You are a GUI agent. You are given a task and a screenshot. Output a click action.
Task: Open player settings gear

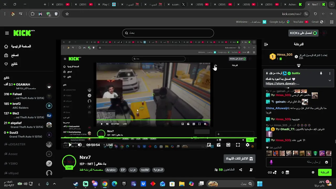[247, 145]
